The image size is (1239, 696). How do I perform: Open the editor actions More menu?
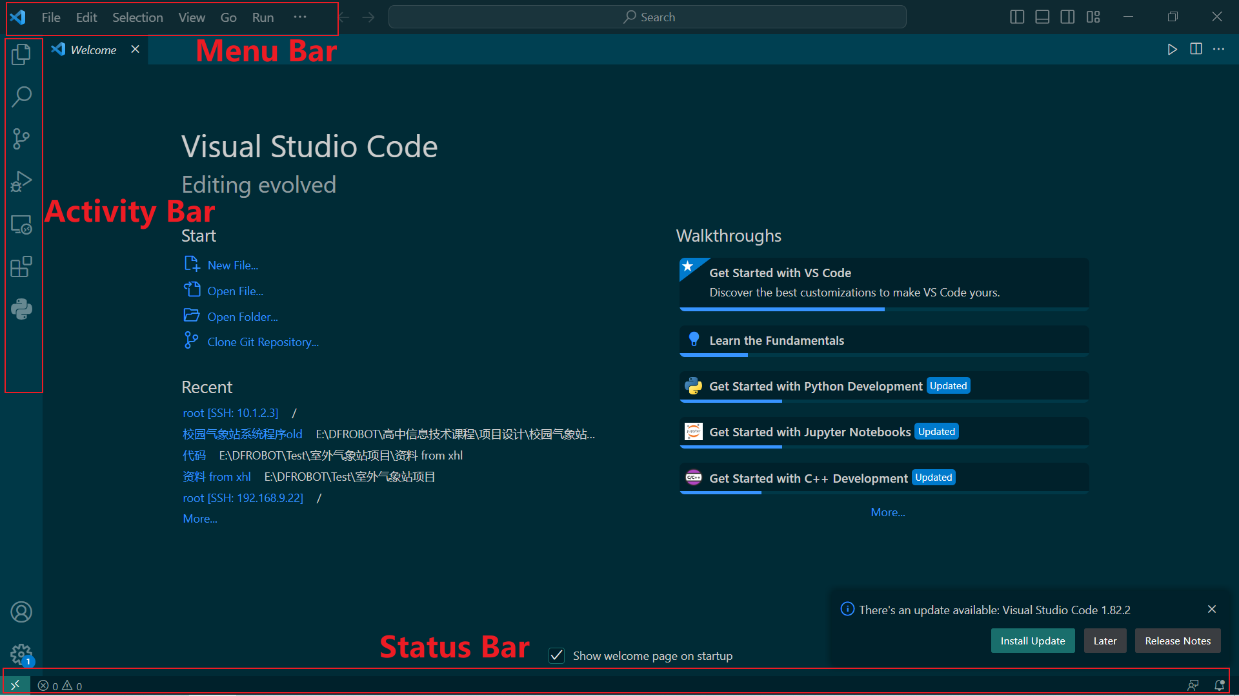point(1220,49)
